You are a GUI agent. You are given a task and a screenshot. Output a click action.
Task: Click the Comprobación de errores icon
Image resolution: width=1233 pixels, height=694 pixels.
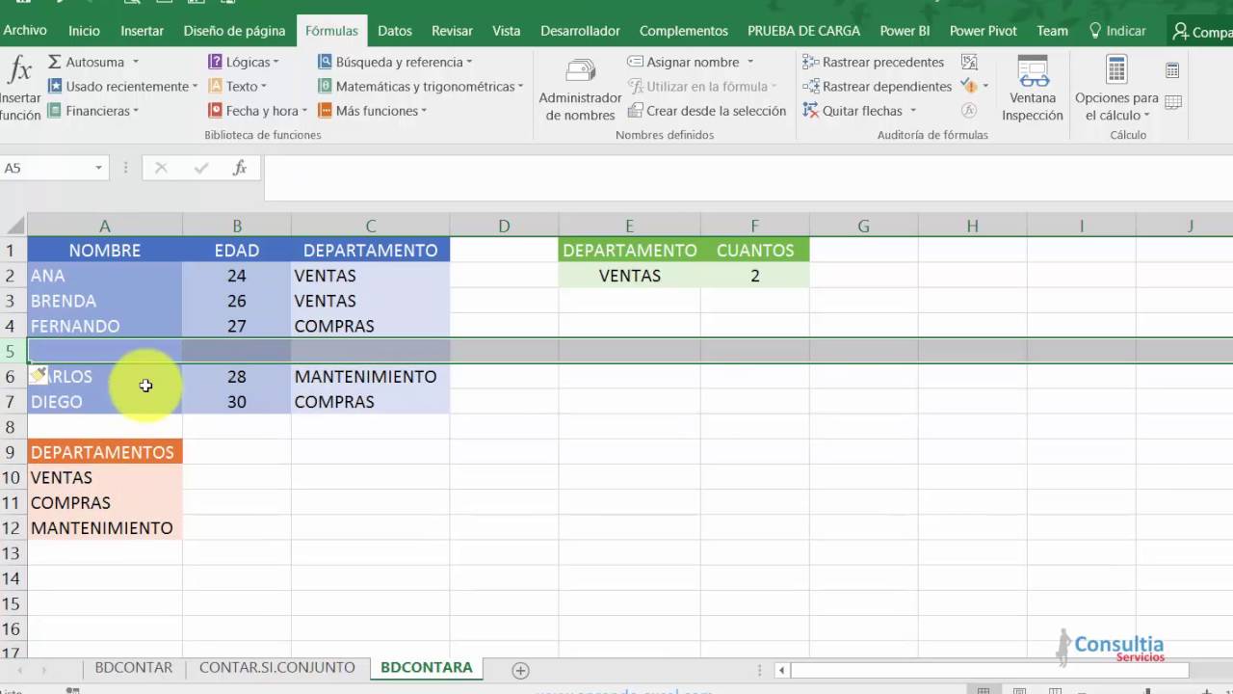coord(970,86)
